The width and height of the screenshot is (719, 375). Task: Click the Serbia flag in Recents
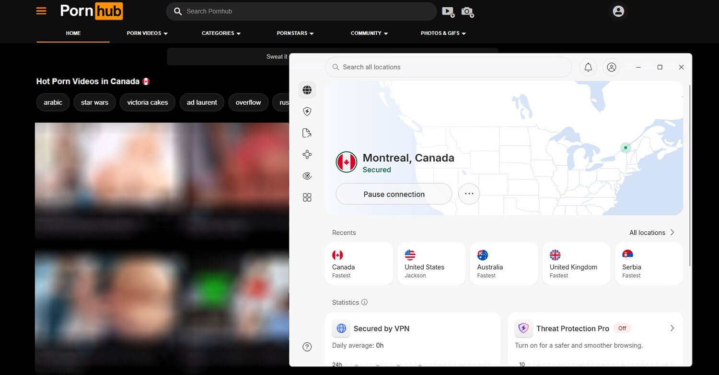click(627, 255)
